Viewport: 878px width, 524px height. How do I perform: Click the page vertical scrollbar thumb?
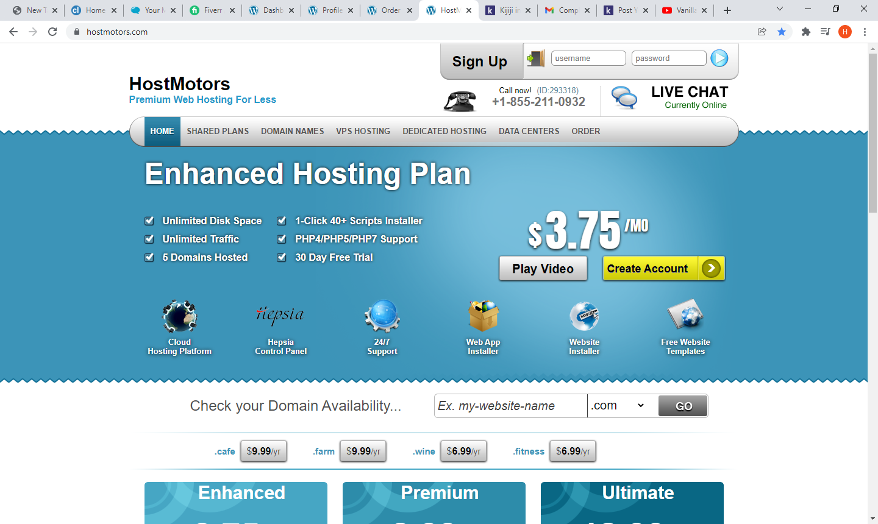[873, 133]
